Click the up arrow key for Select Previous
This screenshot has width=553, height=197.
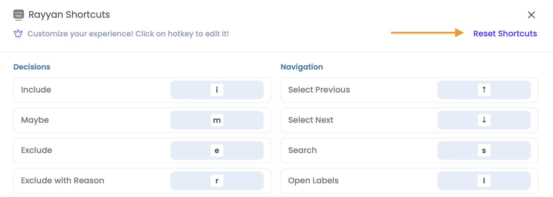[484, 90]
